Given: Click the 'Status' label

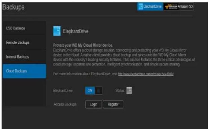Looking at the screenshot, I should coord(120,91).
